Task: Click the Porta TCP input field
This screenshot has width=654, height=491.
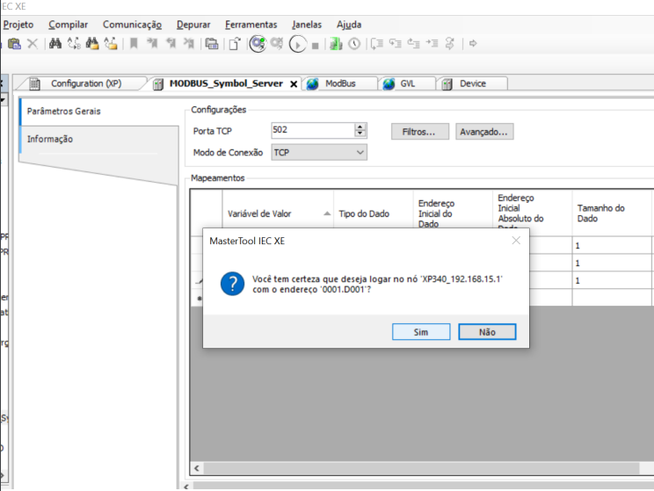Action: (x=312, y=130)
